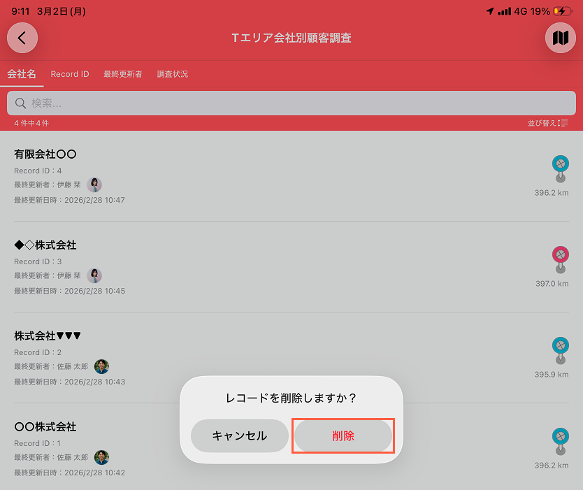Switch to the Record ID tab

(x=70, y=74)
